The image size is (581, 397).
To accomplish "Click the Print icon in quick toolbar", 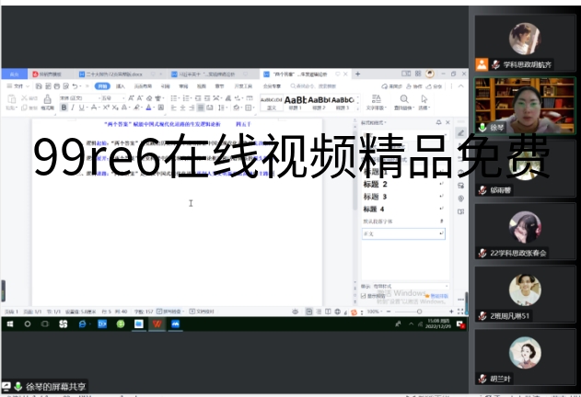I will tap(57, 86).
